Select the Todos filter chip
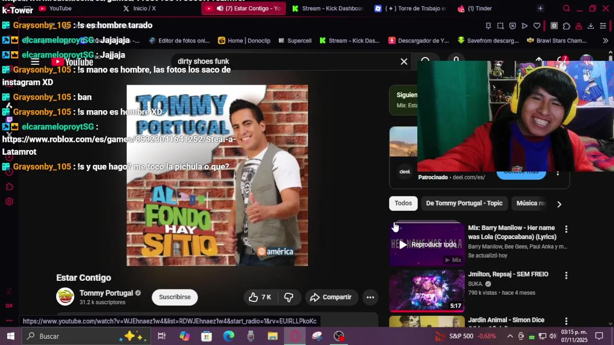Image resolution: width=614 pixels, height=345 pixels. coord(403,203)
